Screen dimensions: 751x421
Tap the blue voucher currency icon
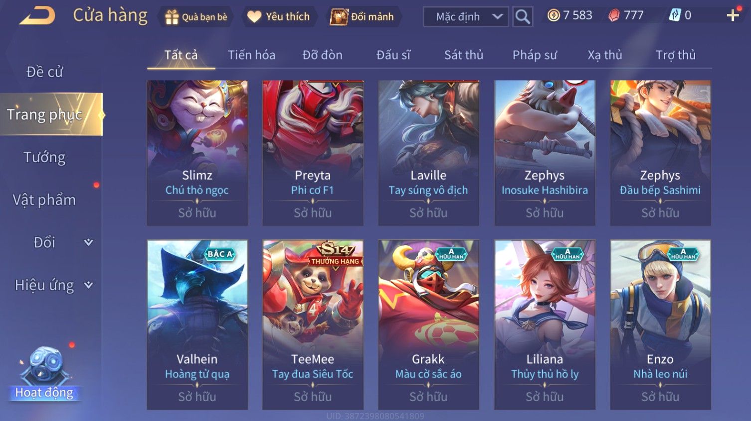tap(675, 15)
